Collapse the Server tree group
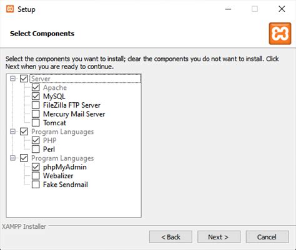Image resolution: width=296 pixels, height=250 pixels. tap(12, 79)
